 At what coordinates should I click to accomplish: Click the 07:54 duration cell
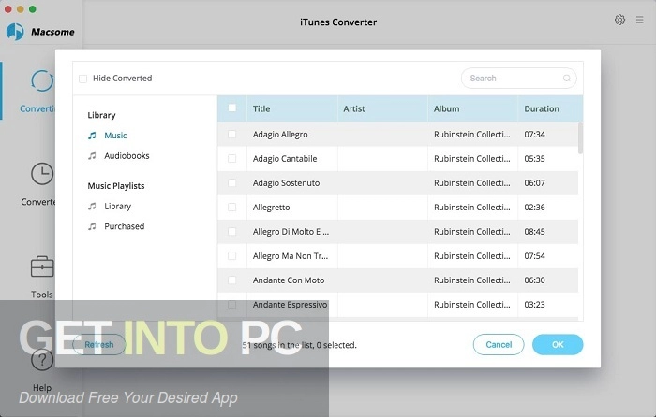point(535,256)
